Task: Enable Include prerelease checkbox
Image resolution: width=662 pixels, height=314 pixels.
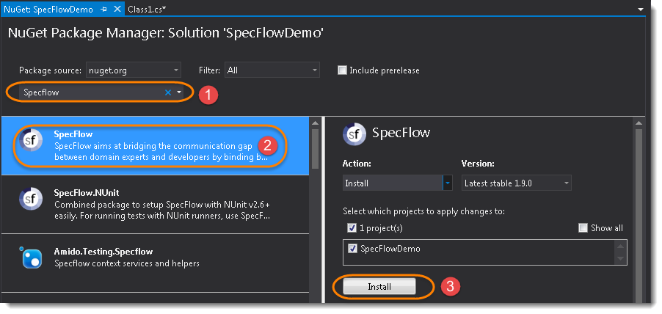Action: point(343,70)
